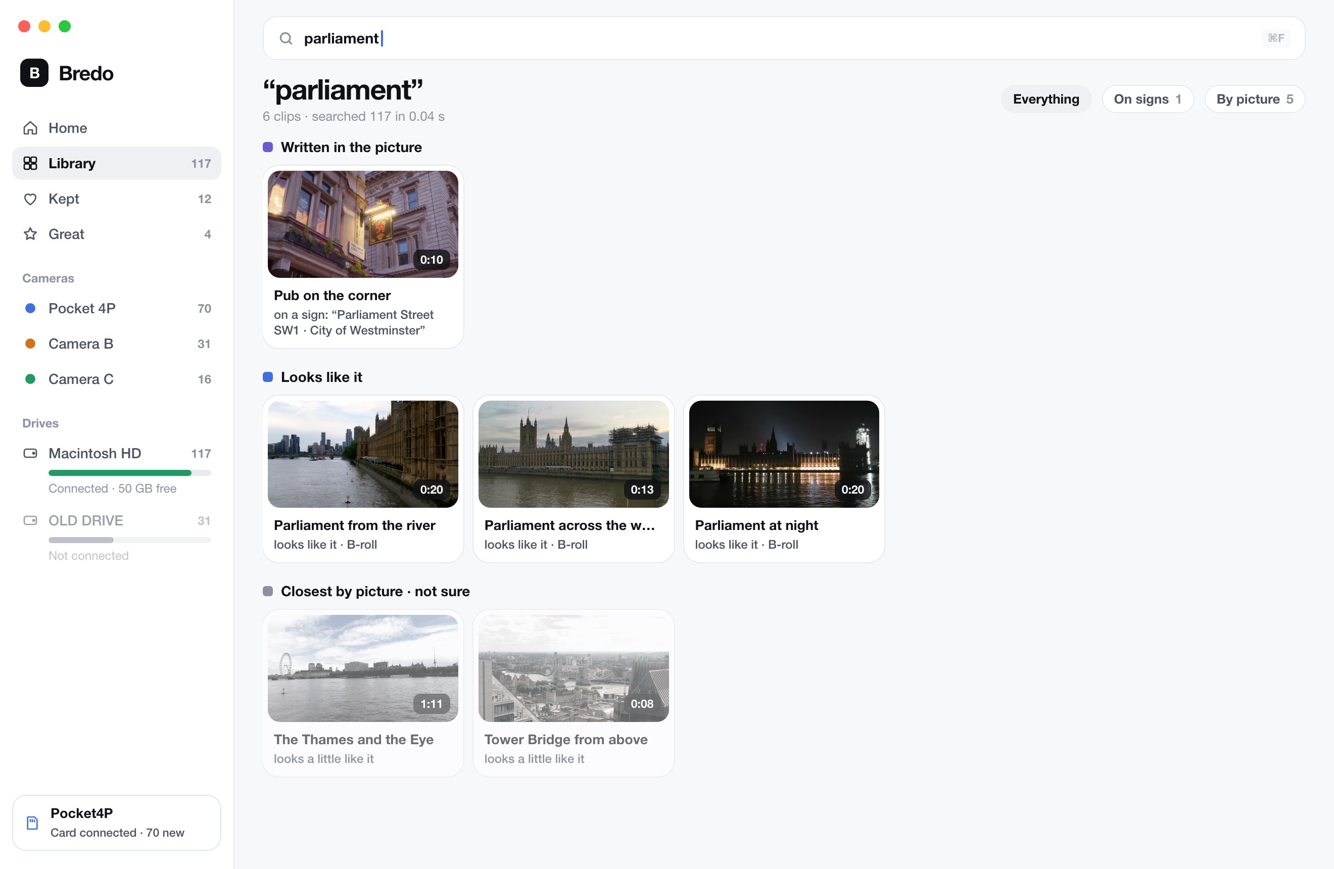Click the "Tower Bridge from above" title
Viewport: 1334px width, 869px height.
click(x=565, y=740)
